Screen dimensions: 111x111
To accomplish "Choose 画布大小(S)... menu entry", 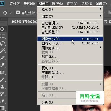I will point(70,43).
